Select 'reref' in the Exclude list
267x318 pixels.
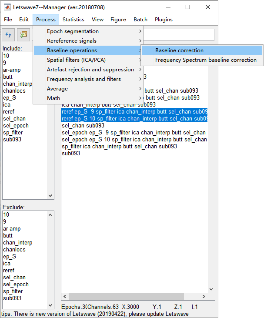(x=9, y=270)
